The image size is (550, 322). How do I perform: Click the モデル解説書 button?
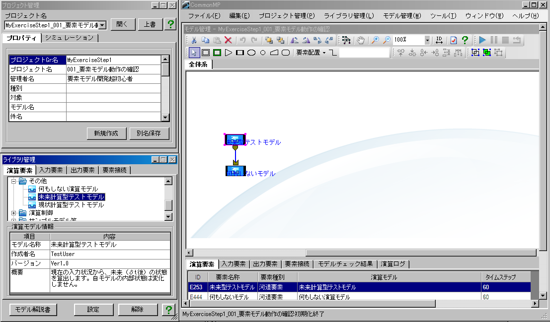click(33, 310)
